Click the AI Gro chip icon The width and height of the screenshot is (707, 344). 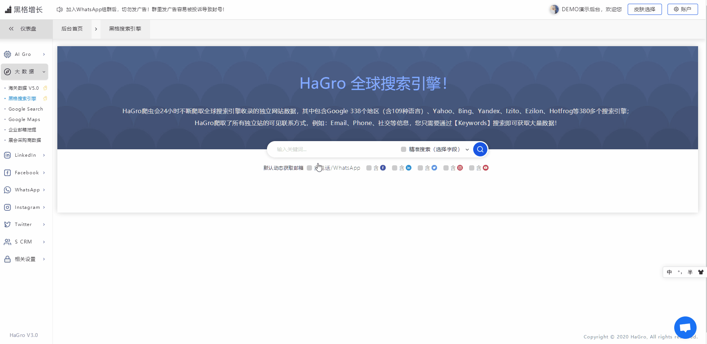pos(7,54)
